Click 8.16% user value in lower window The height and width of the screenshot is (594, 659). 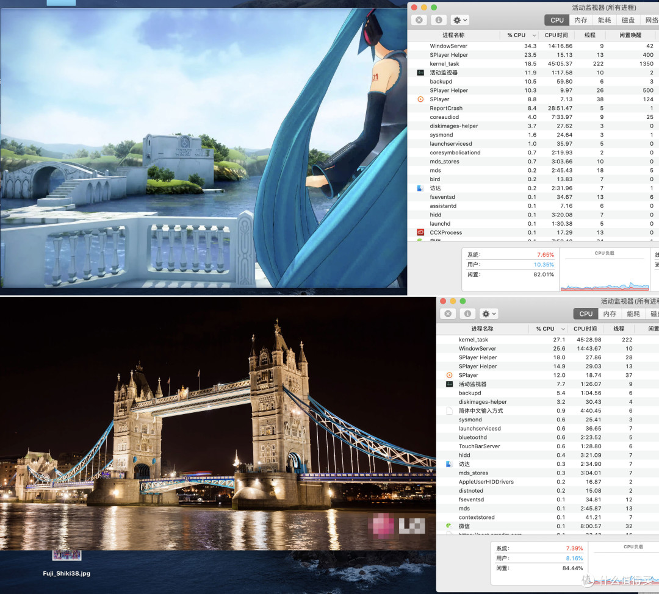pyautogui.click(x=574, y=558)
